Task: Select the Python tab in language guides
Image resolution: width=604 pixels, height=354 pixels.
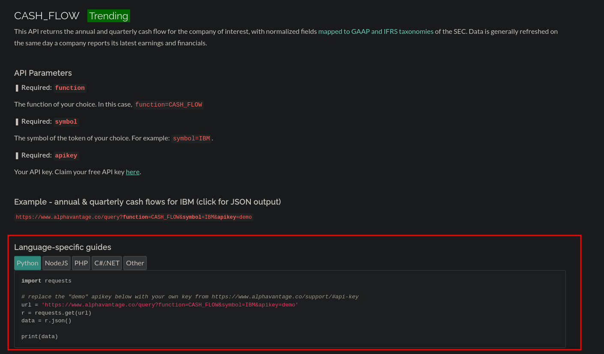Action: coord(27,263)
